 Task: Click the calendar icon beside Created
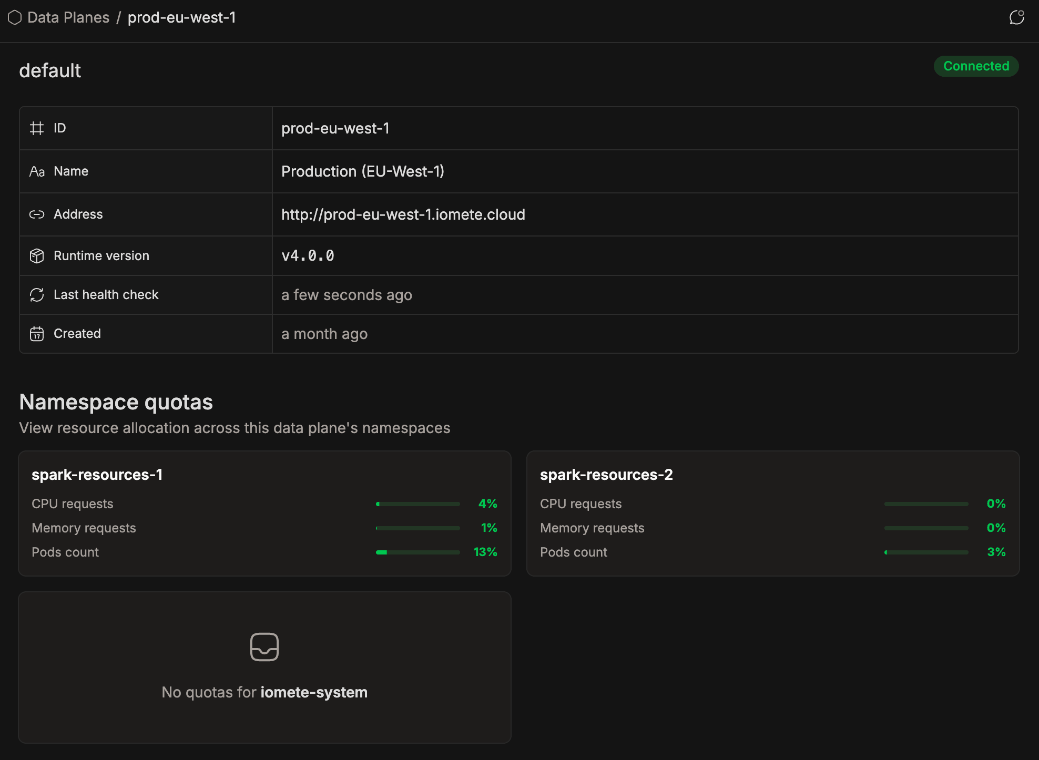point(37,334)
